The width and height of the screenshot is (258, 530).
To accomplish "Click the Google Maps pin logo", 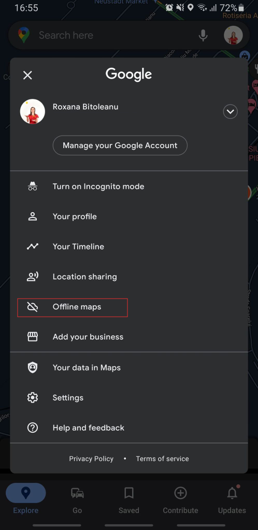I will coord(24,35).
